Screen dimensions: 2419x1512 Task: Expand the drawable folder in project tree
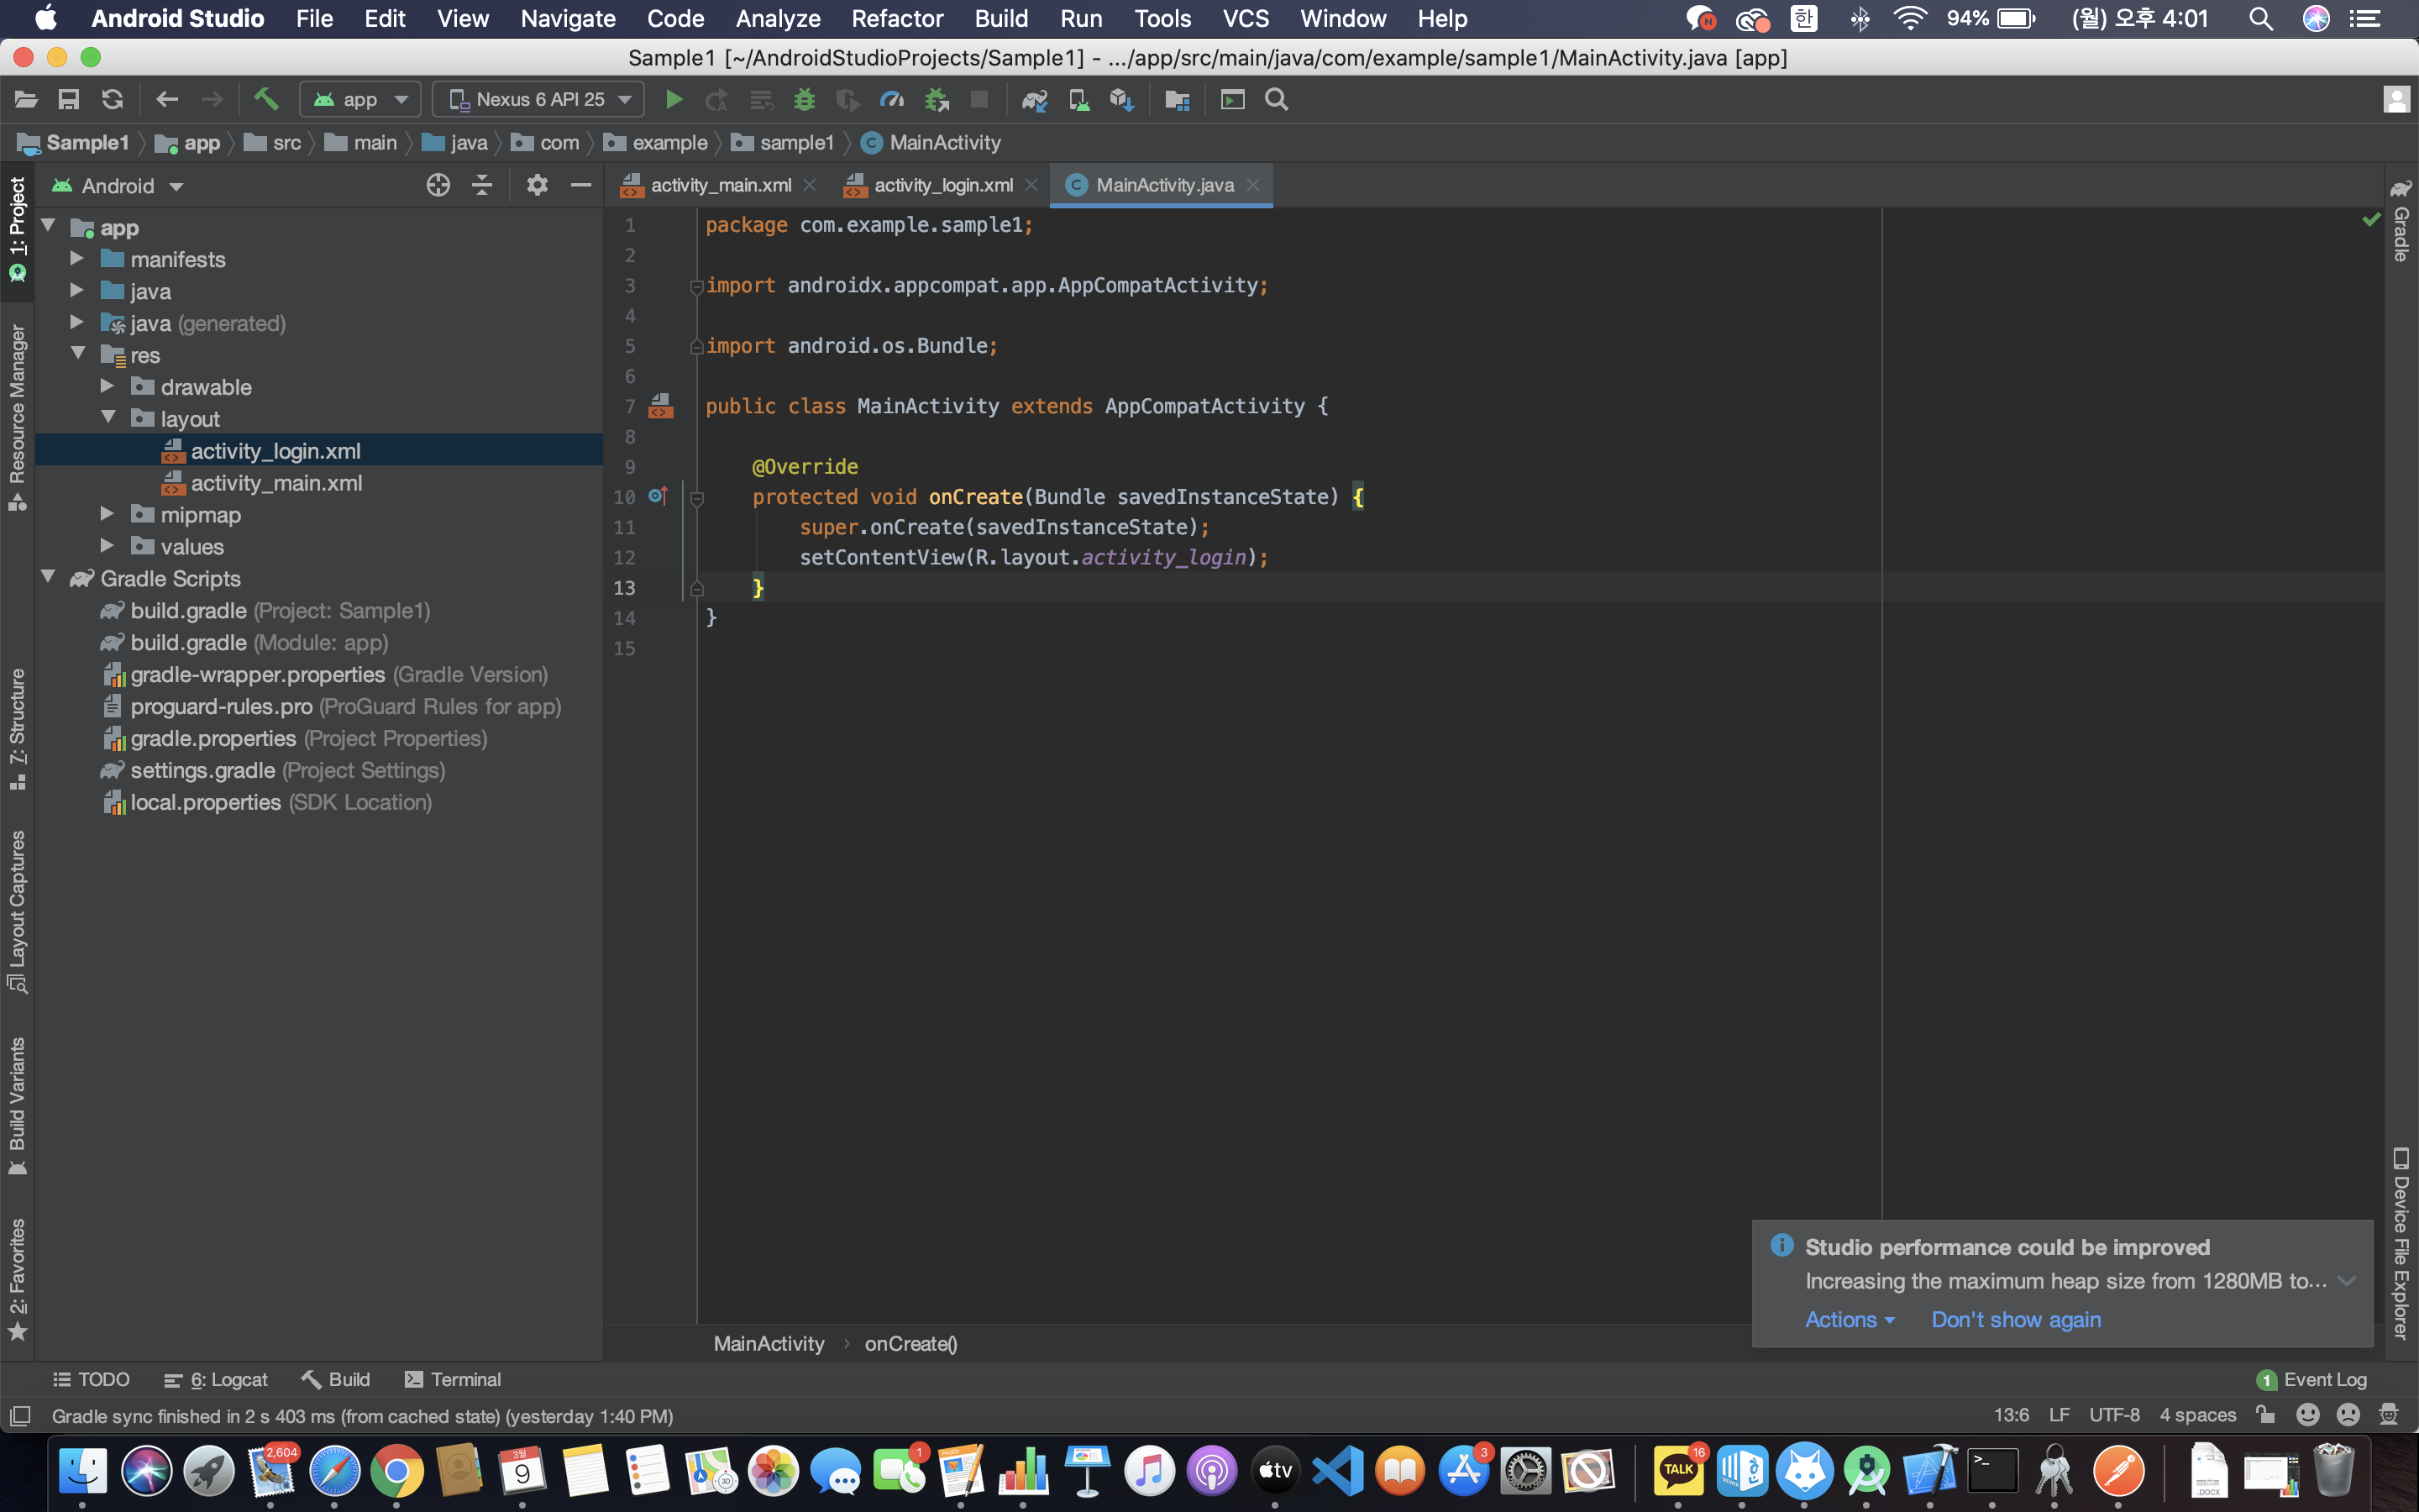click(107, 386)
